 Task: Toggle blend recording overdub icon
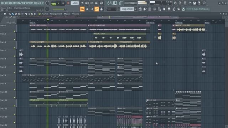[x=97, y=3]
